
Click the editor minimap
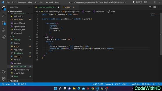tap(155, 15)
